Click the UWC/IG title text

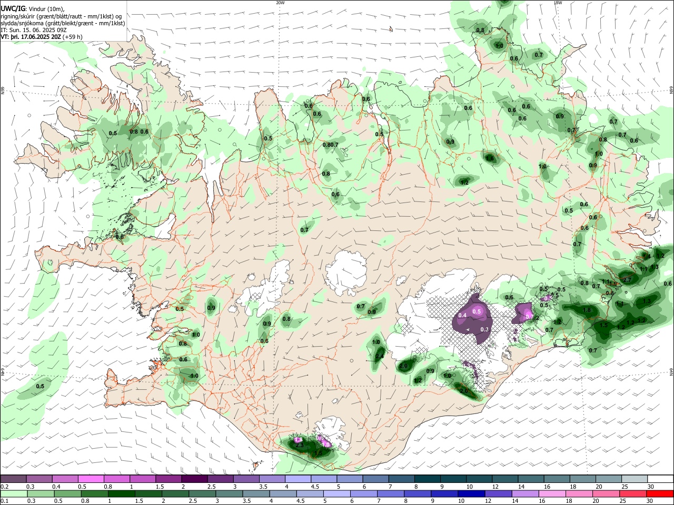[x=13, y=8]
